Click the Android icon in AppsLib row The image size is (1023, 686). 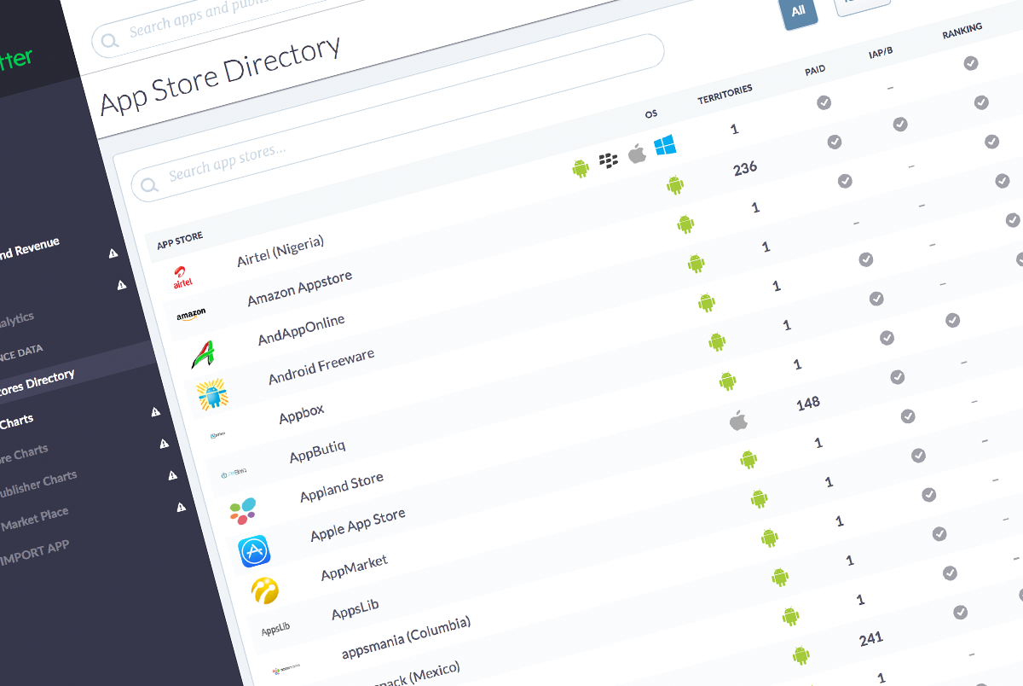759,498
